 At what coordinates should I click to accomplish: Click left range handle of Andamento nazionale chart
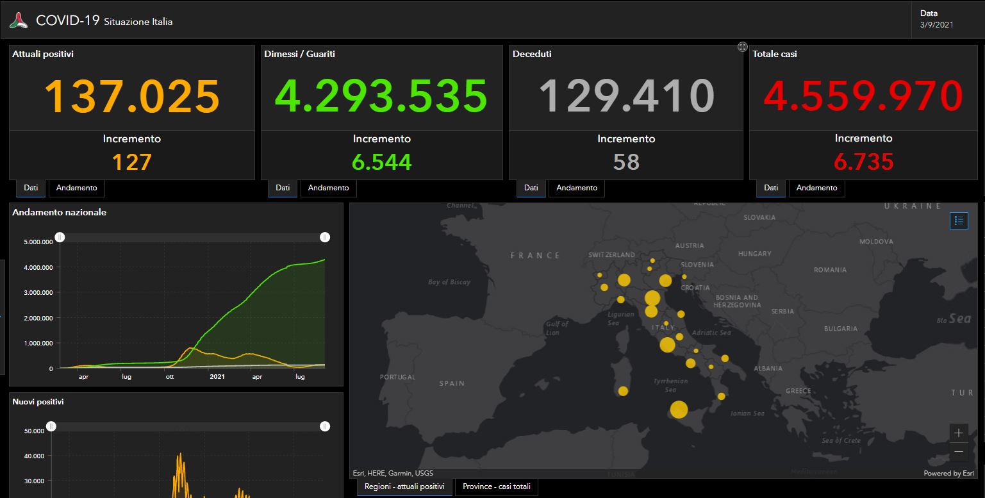pyautogui.click(x=60, y=237)
